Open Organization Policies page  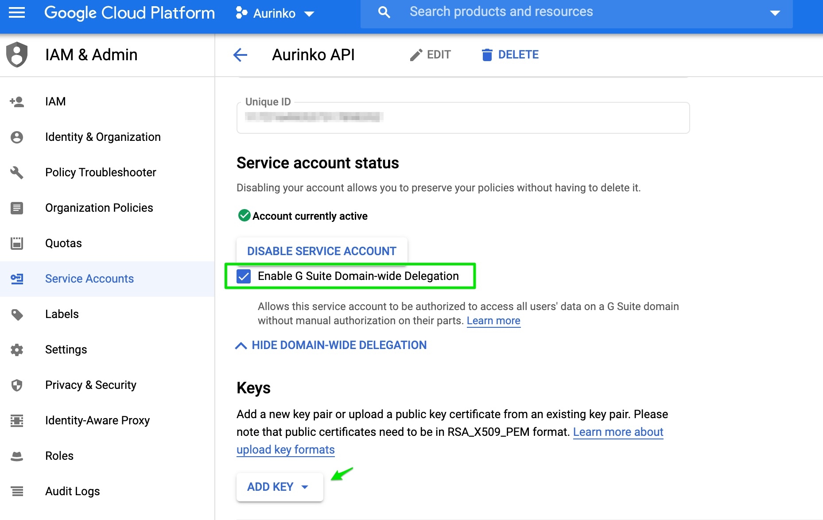pyautogui.click(x=107, y=208)
